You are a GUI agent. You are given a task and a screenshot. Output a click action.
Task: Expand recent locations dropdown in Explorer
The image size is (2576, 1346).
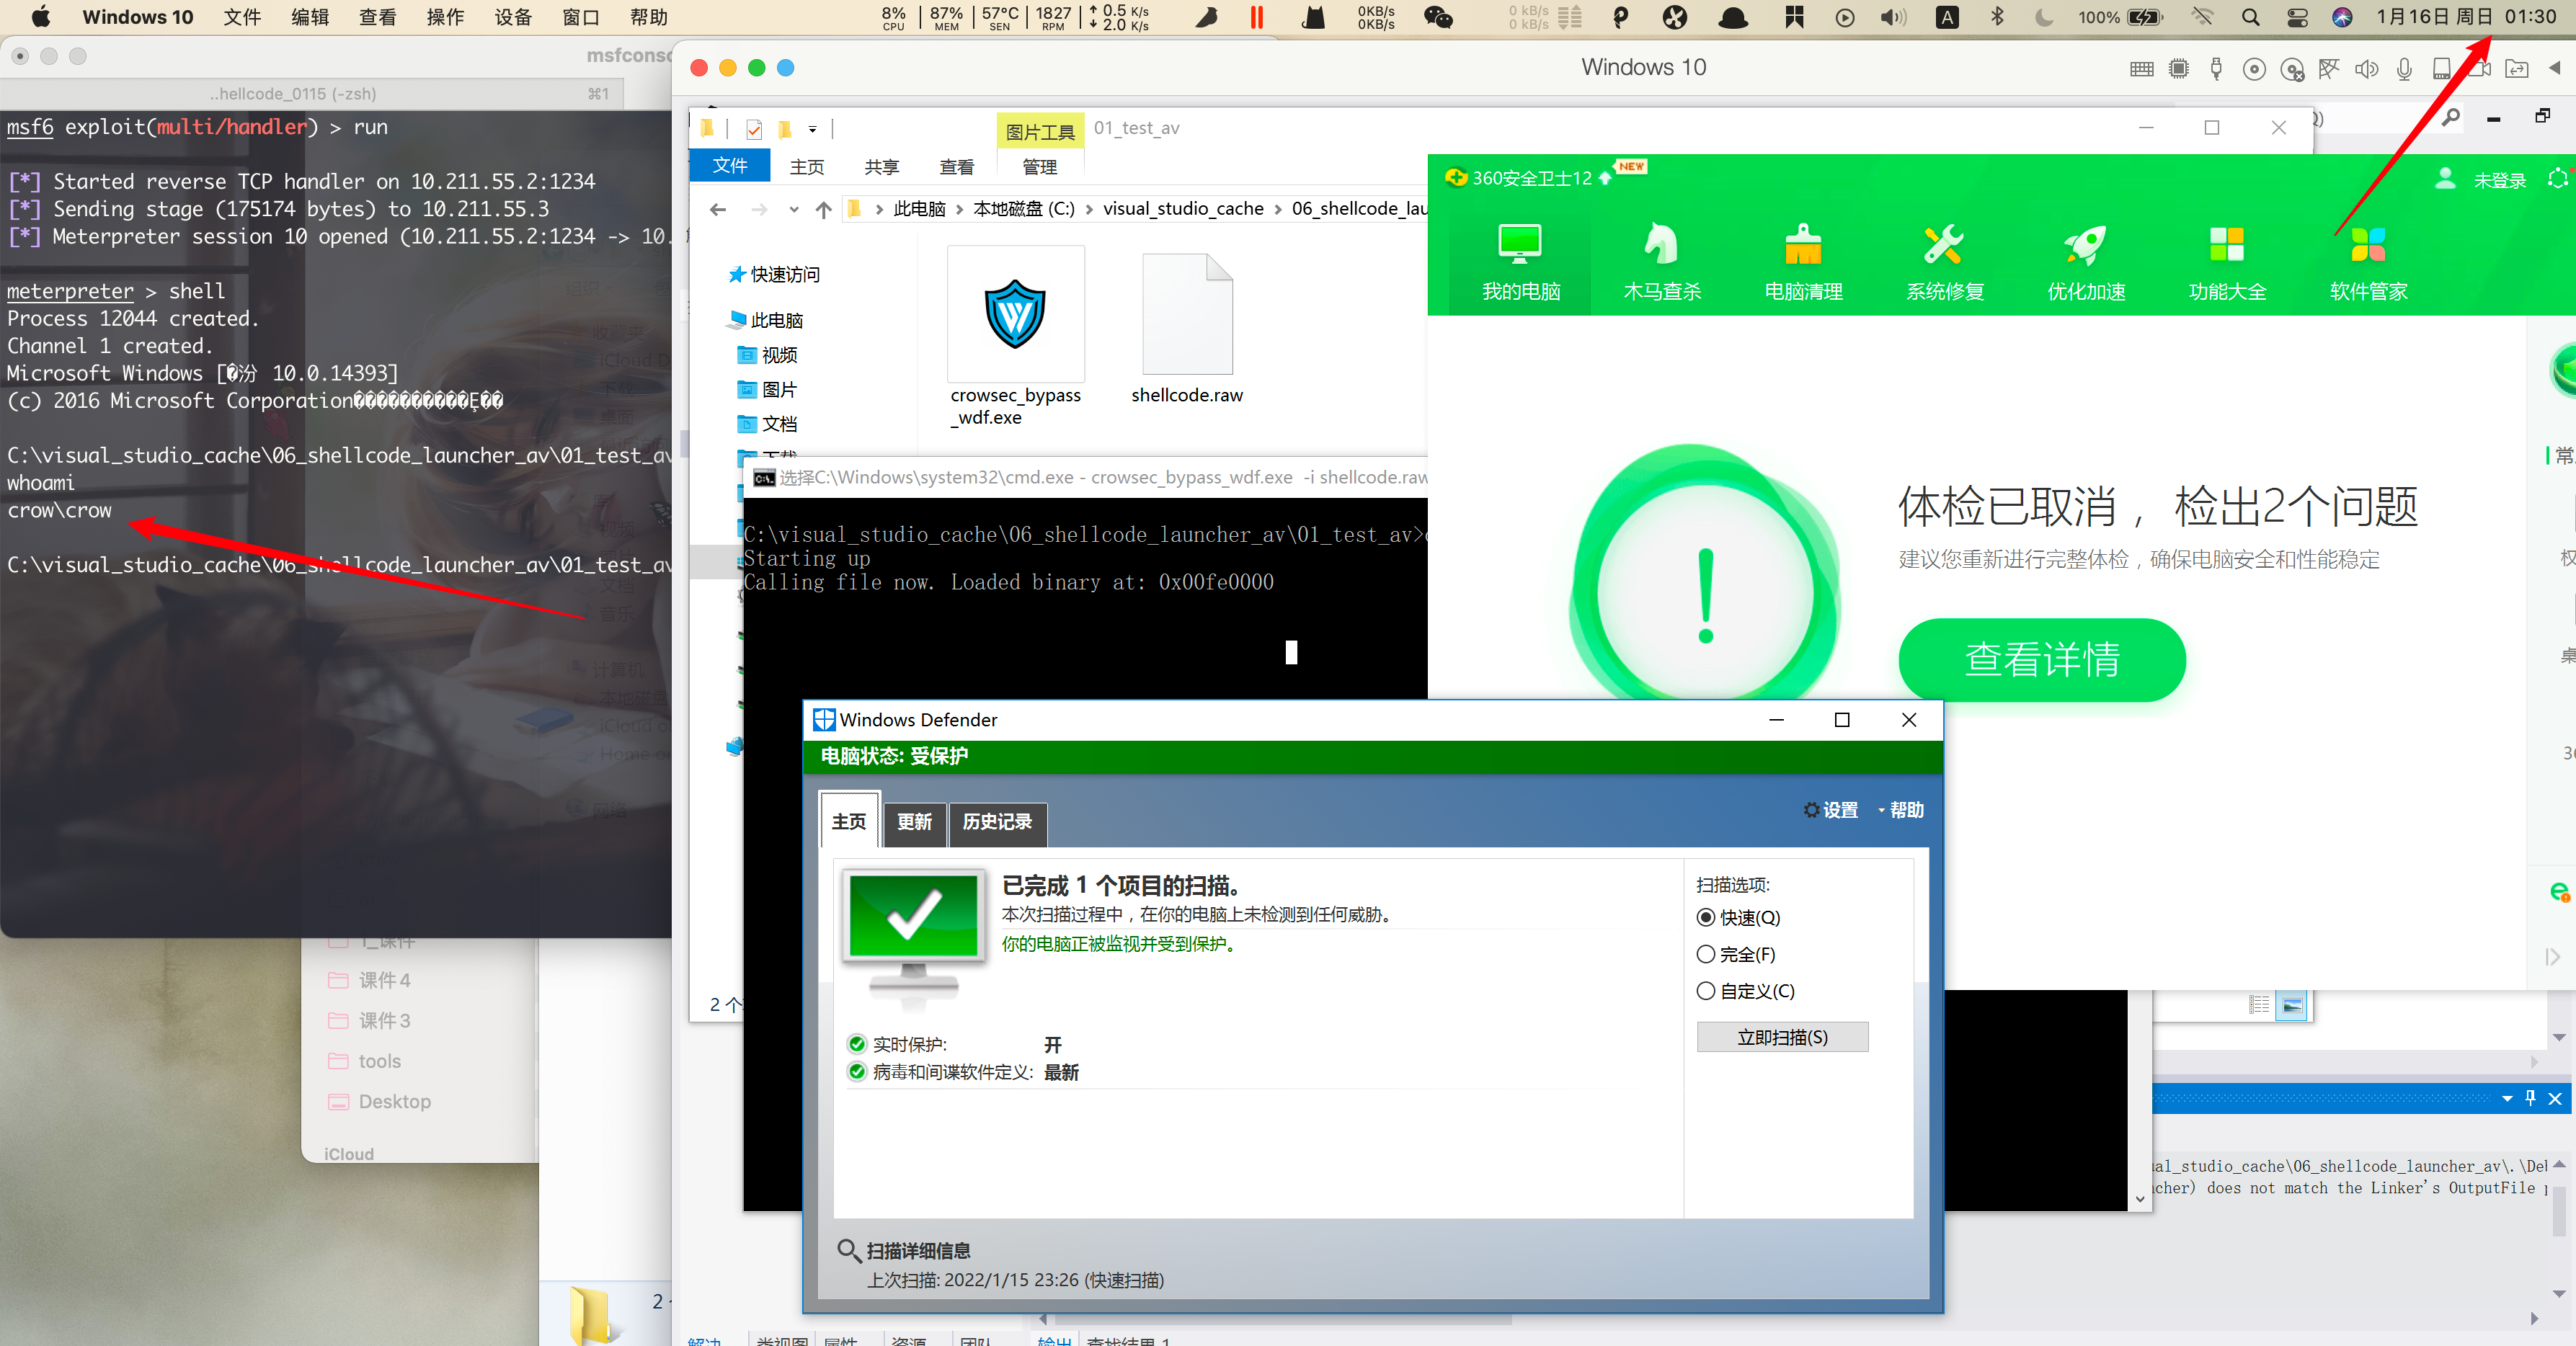(x=793, y=209)
